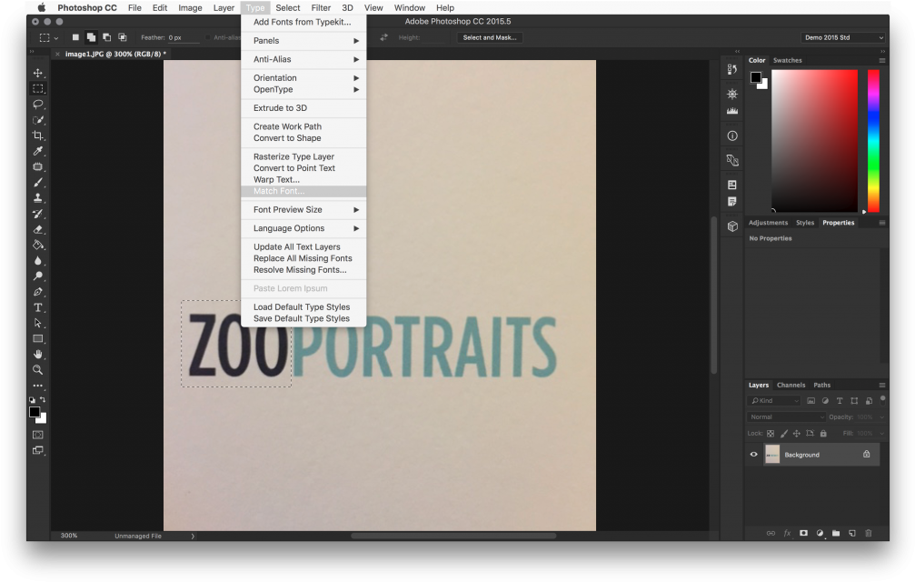Switch to the Adjustments tab
The height and width of the screenshot is (582, 915).
coord(768,223)
